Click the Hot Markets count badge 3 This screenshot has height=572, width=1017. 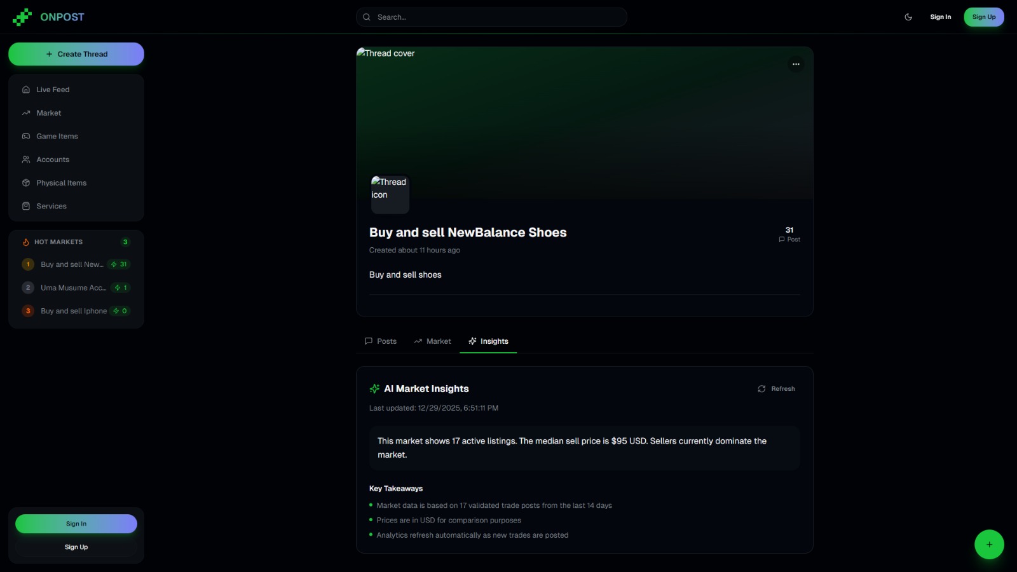click(125, 242)
